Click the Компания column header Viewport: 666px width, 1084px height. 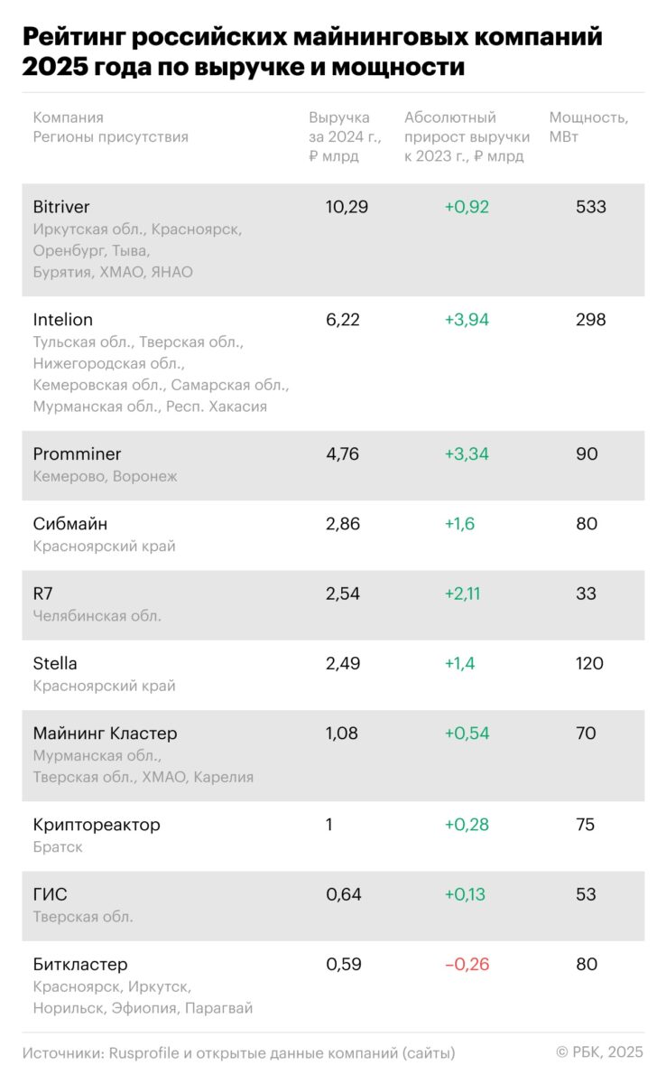coord(69,117)
